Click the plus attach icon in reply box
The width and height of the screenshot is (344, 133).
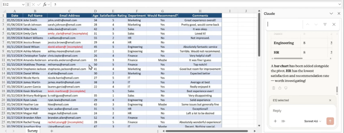click(x=275, y=121)
